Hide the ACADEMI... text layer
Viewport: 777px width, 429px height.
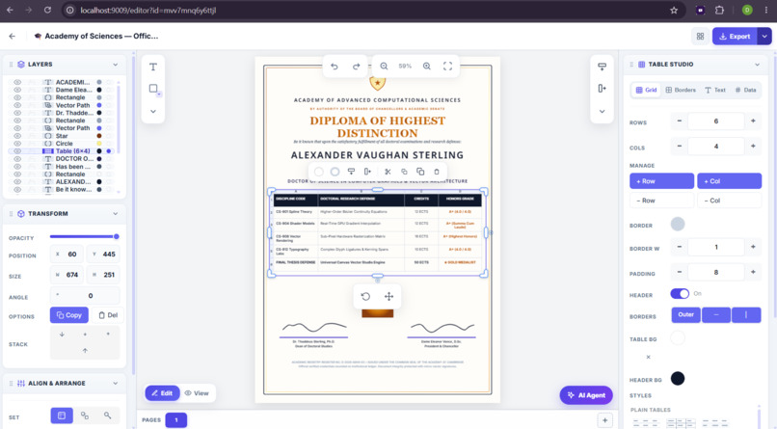pyautogui.click(x=17, y=82)
